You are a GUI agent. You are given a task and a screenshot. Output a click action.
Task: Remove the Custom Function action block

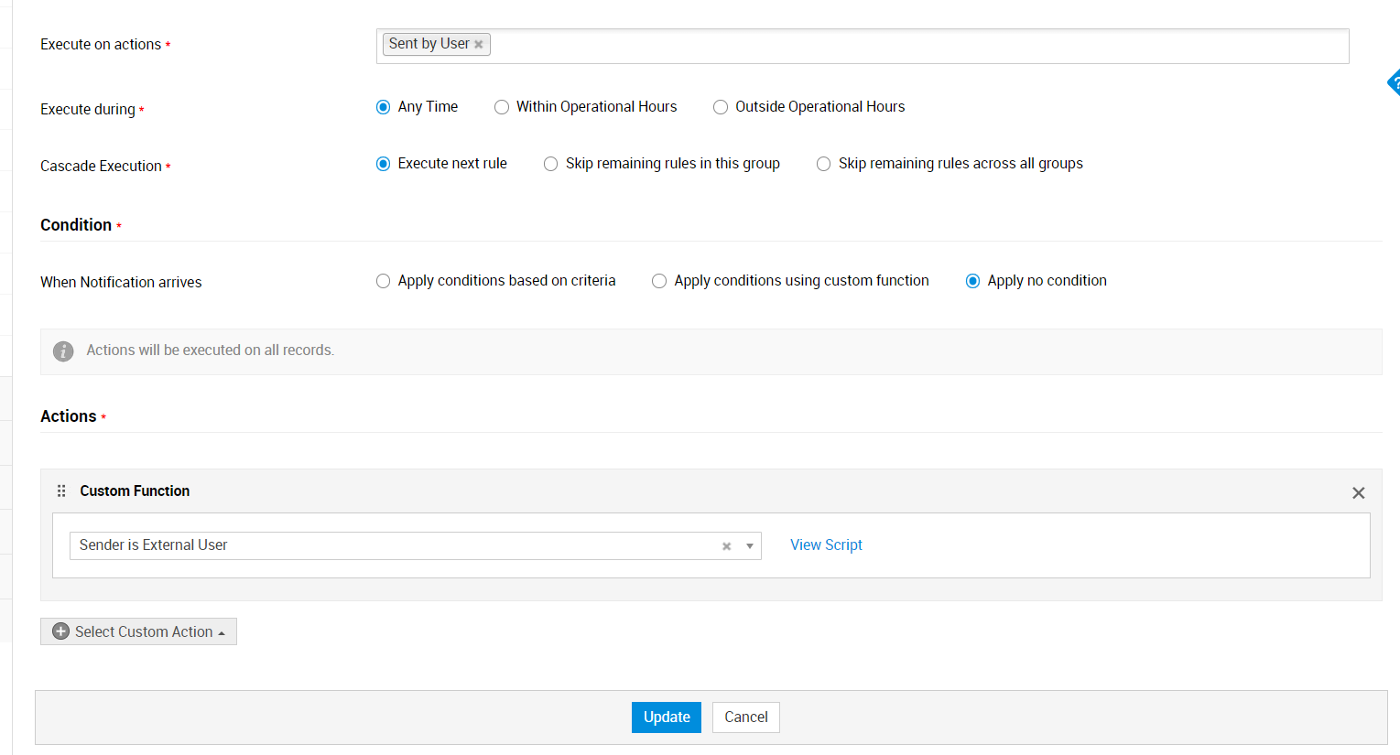point(1358,493)
